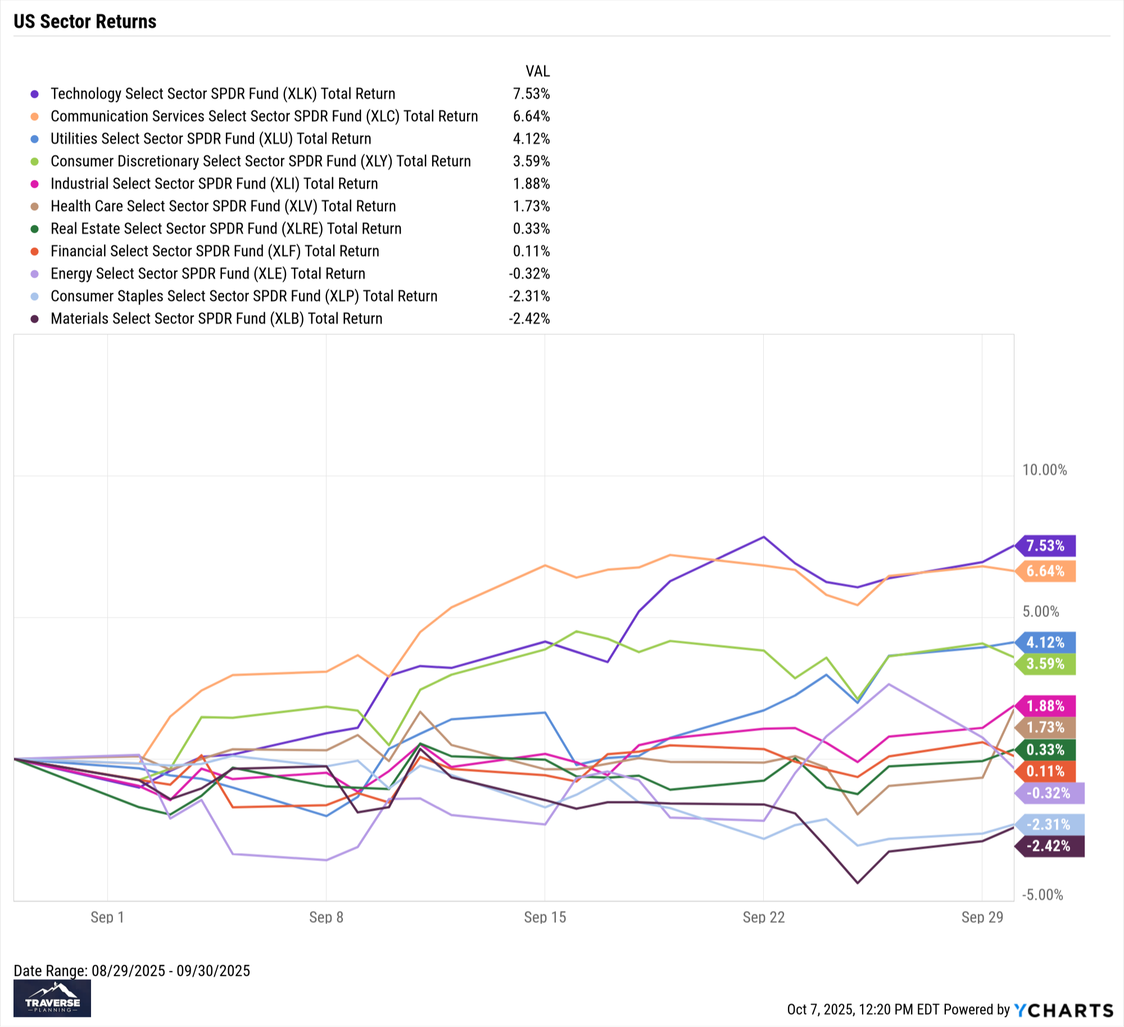
Task: Click the Traverse Planning logo
Action: [52, 998]
